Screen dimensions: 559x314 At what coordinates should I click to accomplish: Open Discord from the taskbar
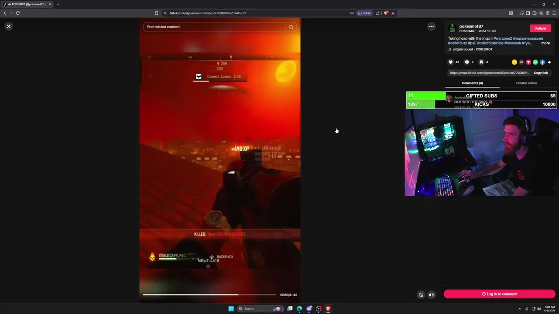click(309, 309)
